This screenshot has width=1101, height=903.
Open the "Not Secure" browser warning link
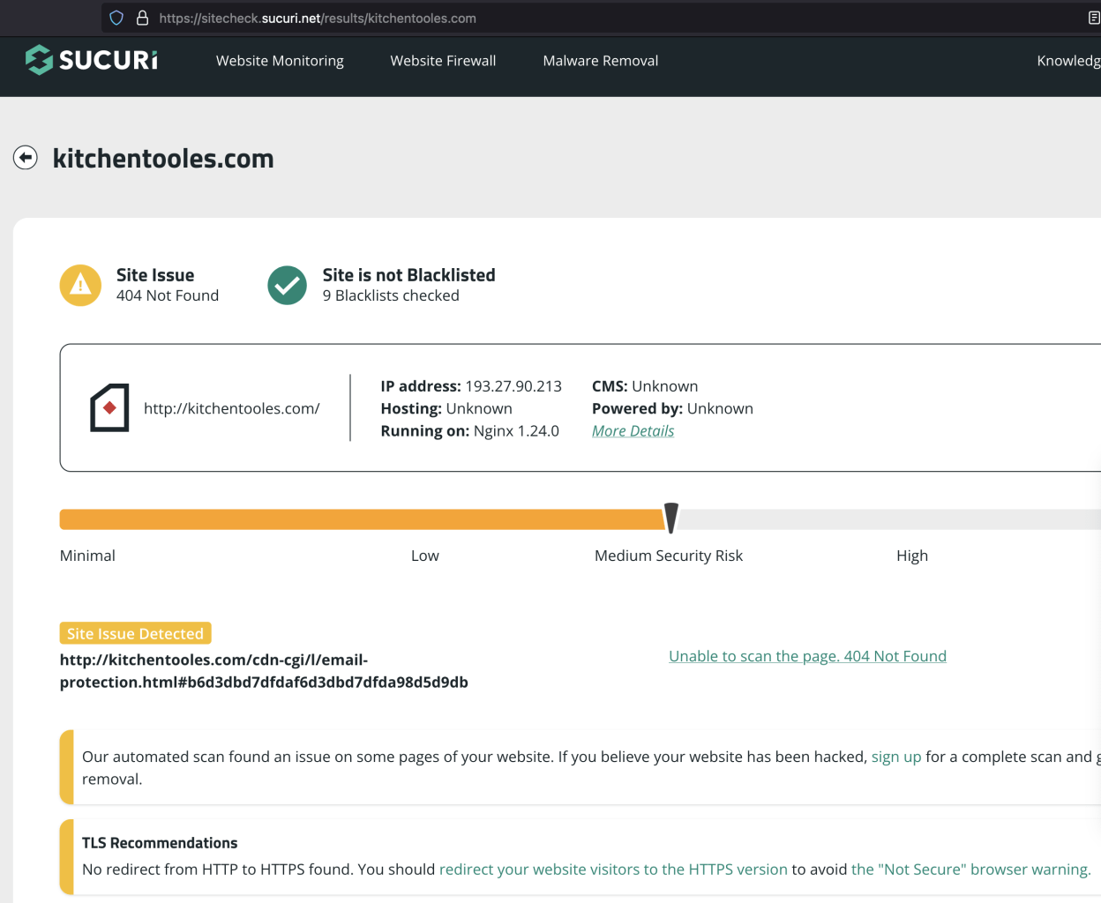[970, 869]
